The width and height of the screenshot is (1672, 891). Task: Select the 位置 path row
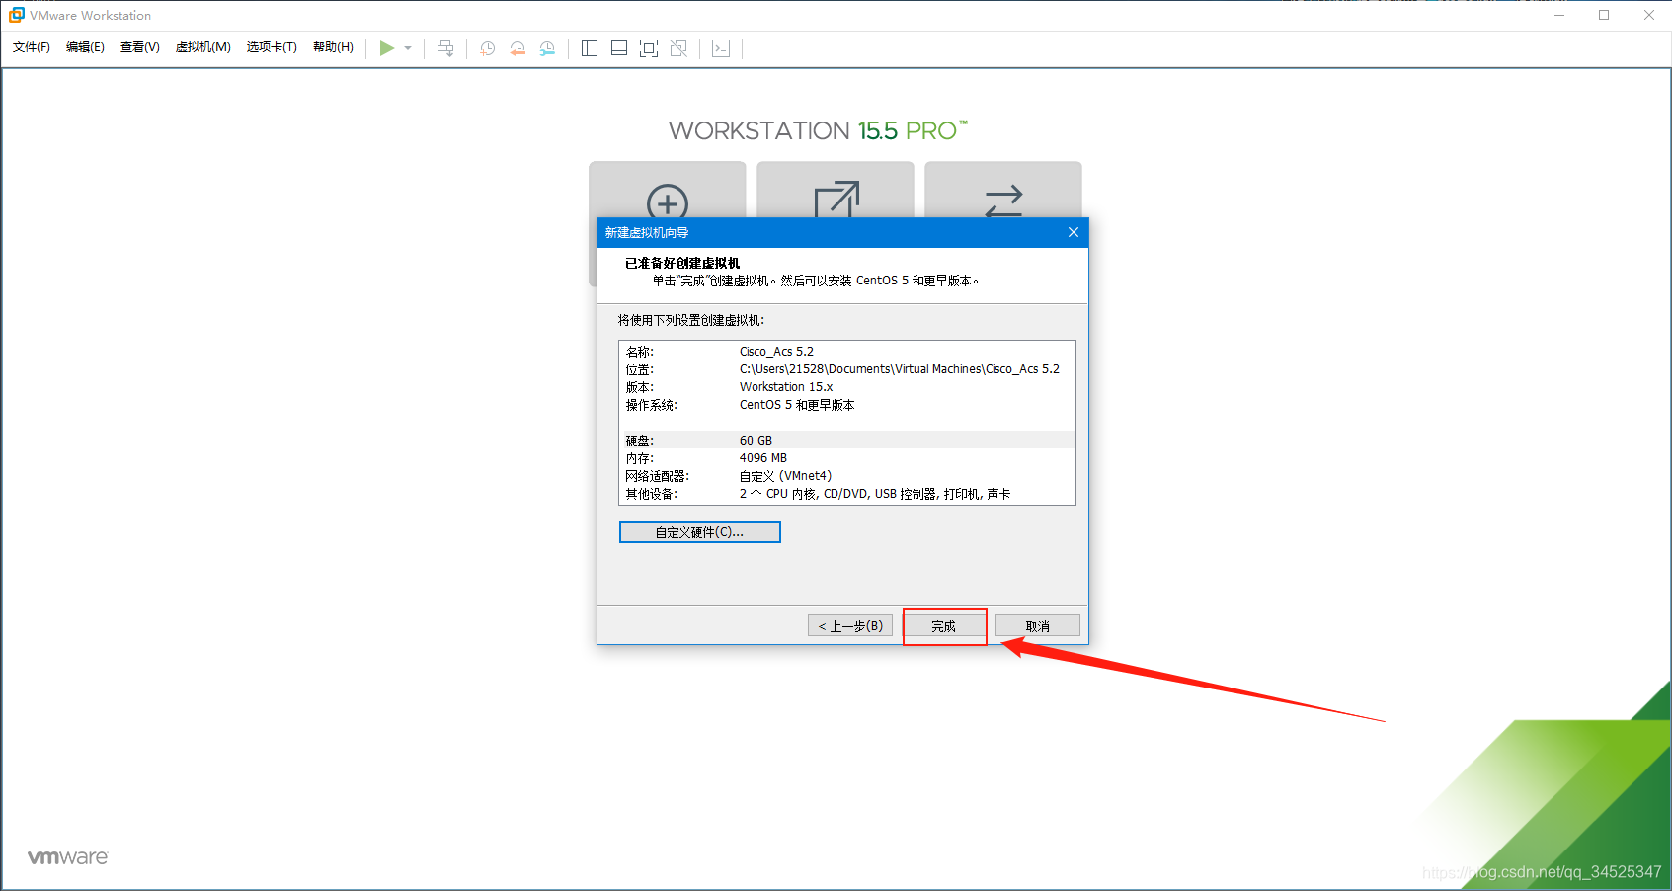[846, 369]
